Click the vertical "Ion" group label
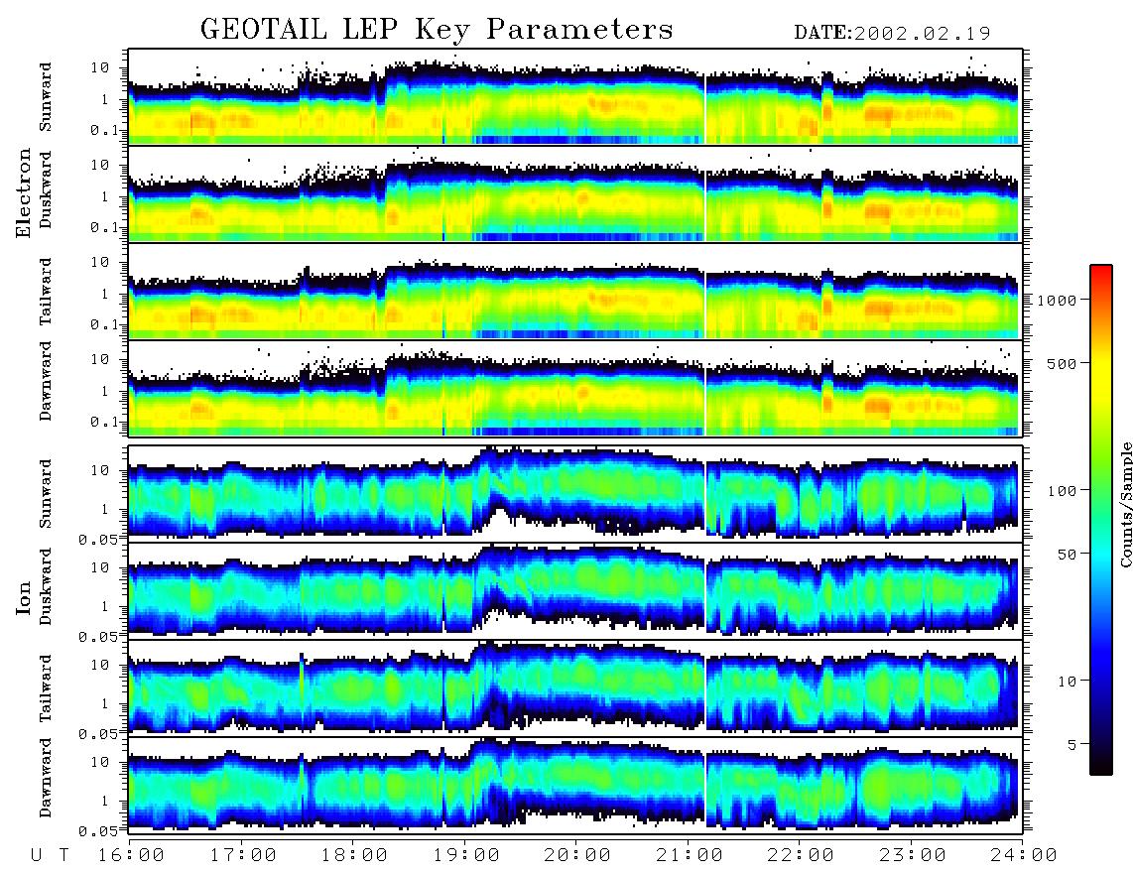1133x873 pixels. click(24, 597)
